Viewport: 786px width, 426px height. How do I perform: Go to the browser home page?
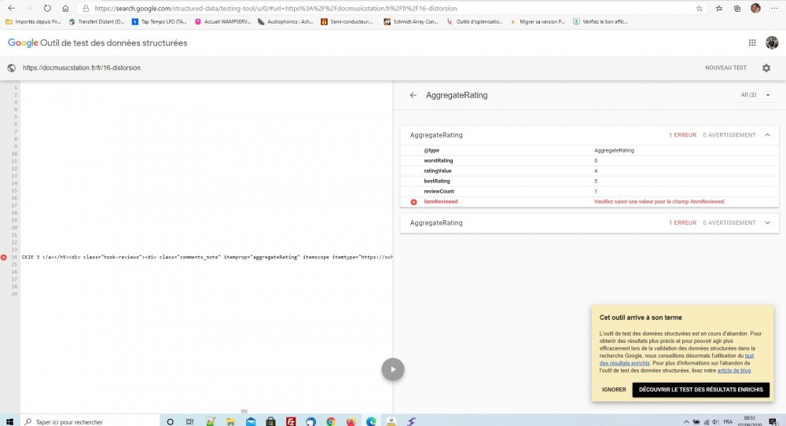[x=65, y=8]
